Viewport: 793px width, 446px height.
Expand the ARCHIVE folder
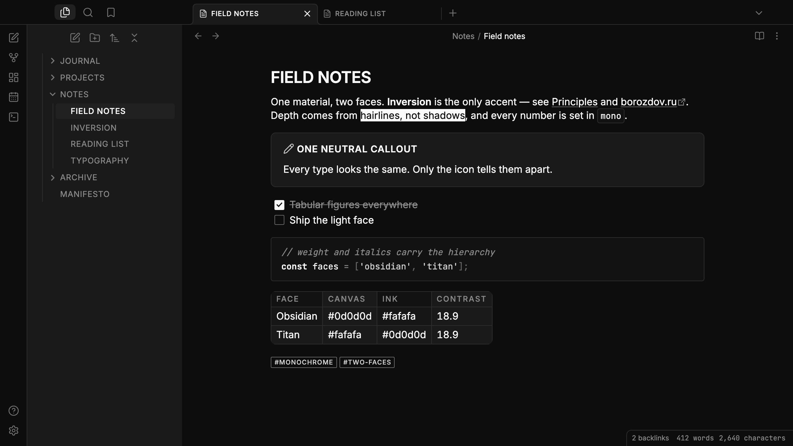[53, 177]
